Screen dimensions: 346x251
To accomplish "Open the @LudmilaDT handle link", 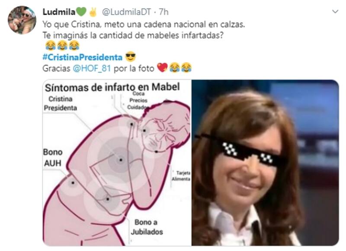I will click(126, 12).
